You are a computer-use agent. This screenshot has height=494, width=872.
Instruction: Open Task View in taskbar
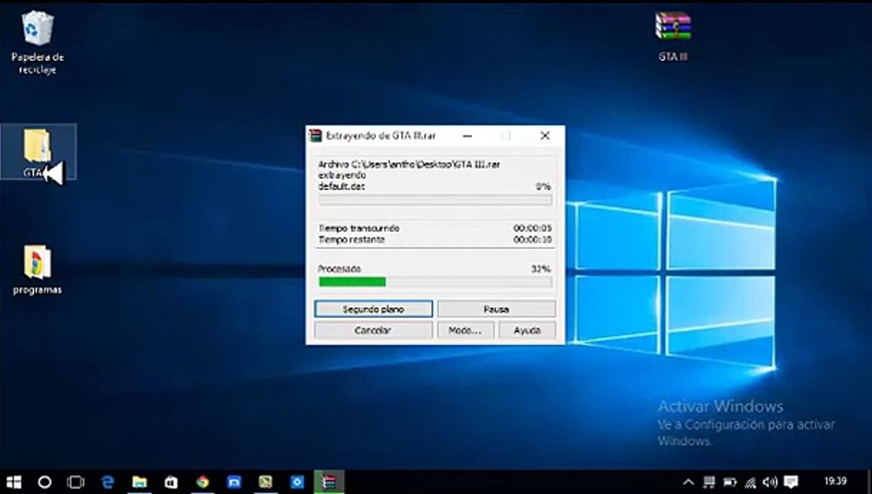[x=76, y=482]
